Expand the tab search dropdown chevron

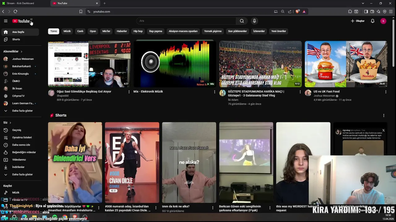pos(363,3)
